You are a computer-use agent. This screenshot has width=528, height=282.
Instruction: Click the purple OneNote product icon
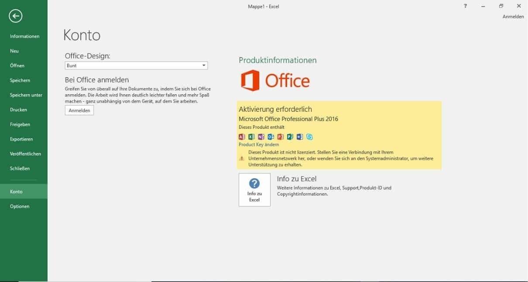pyautogui.click(x=261, y=137)
